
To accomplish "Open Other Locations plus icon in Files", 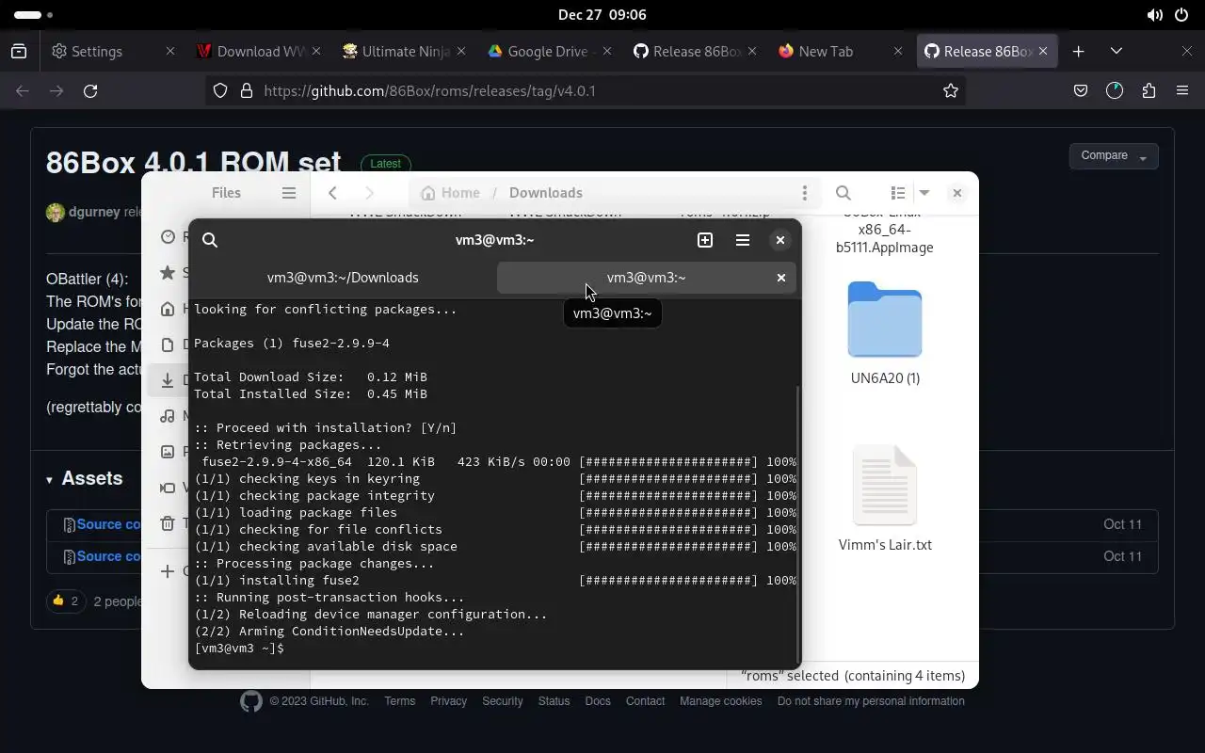I will click(168, 571).
